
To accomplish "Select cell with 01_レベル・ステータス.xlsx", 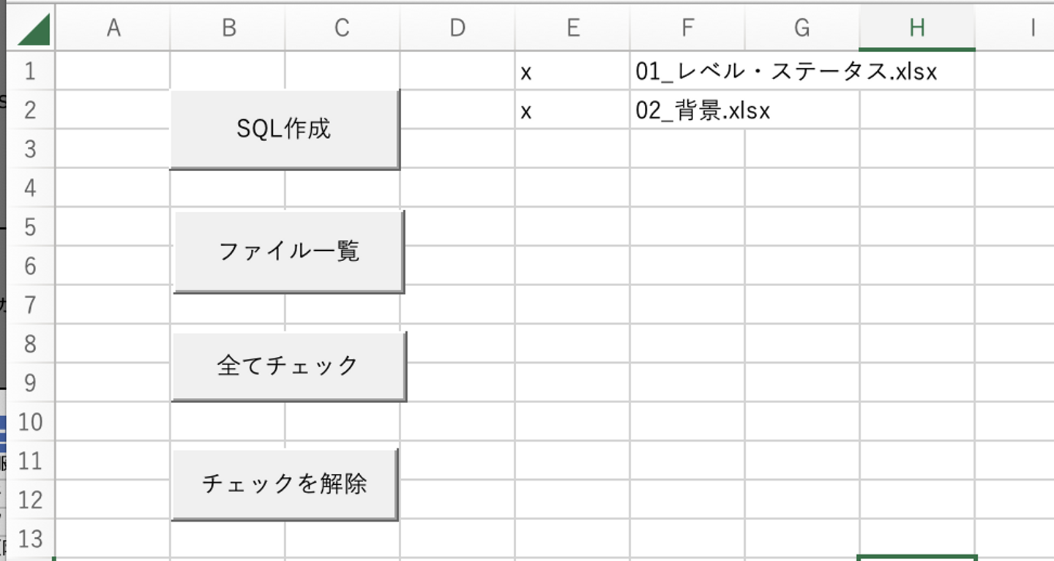I will (x=687, y=72).
